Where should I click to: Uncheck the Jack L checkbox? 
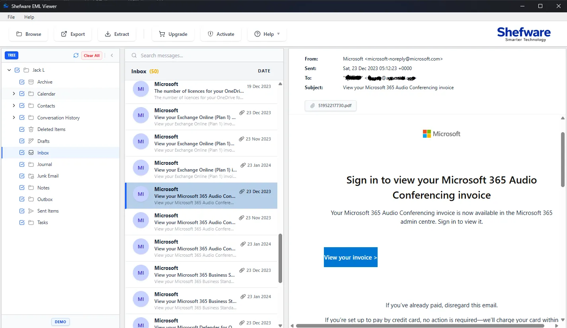(x=17, y=70)
